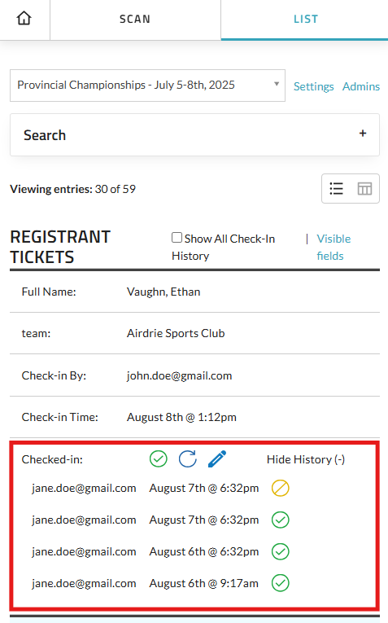This screenshot has height=623, width=388.
Task: Switch to the SCAN tab
Action: [135, 20]
